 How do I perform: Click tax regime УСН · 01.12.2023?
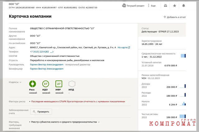pyautogui.click(x=150, y=78)
